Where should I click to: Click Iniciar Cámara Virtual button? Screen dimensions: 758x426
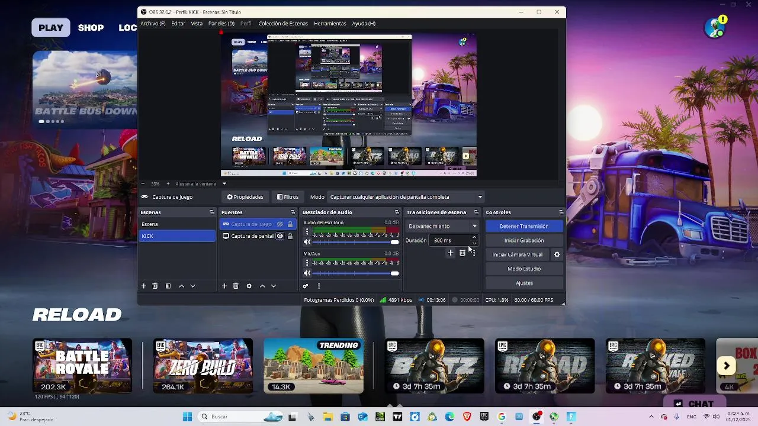[x=518, y=254]
